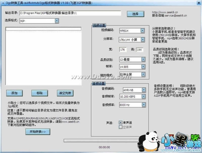This screenshot has width=202, height=153.
Task: Click the 视频设置 group label
Action: [x=99, y=25]
